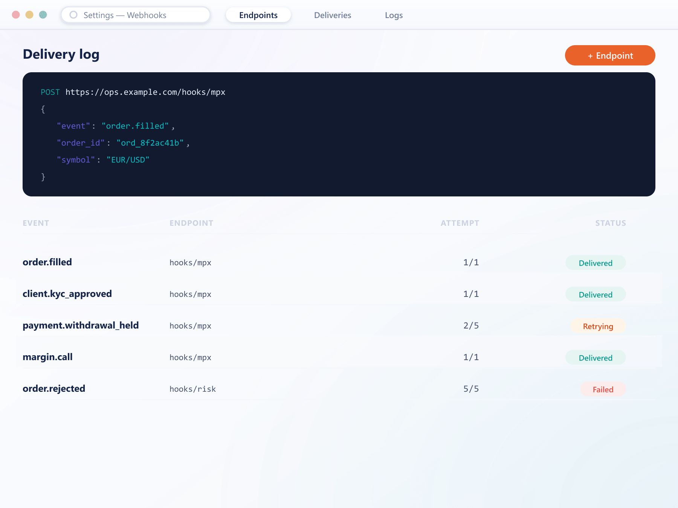Click the Failed status badge
Screen dimensions: 678x508
[x=603, y=389]
